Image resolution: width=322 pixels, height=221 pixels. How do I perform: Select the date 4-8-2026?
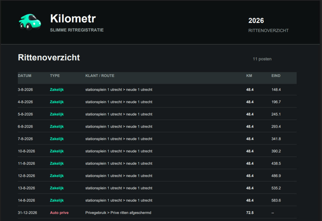click(25, 102)
